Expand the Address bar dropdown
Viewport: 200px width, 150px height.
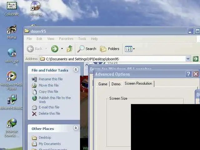[188, 59]
